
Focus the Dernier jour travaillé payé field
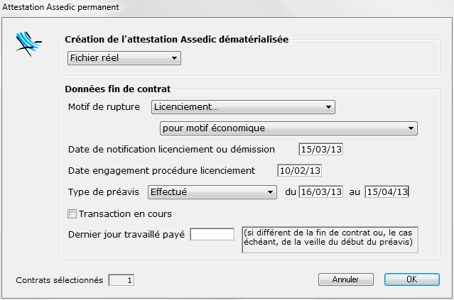(212, 234)
